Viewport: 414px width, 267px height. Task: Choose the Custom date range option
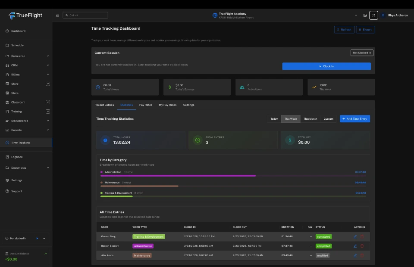[x=329, y=119]
